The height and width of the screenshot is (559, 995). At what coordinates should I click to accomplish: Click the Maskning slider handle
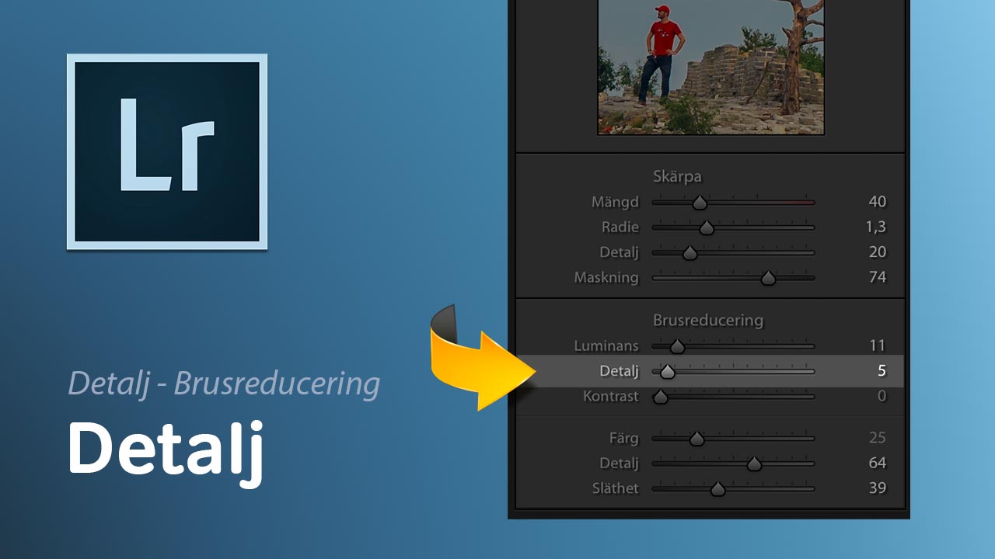tap(768, 278)
